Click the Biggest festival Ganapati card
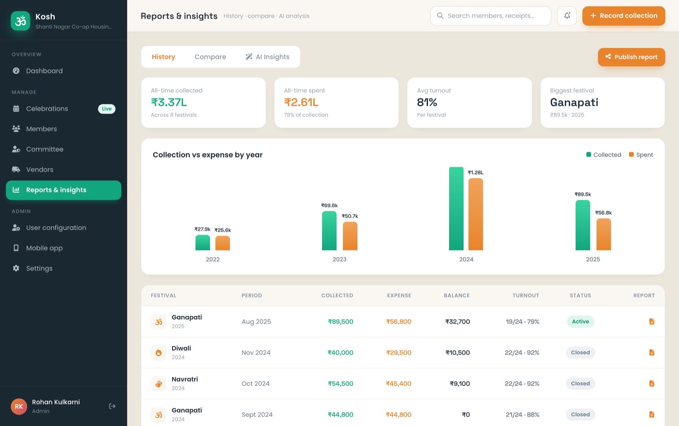 click(x=603, y=103)
